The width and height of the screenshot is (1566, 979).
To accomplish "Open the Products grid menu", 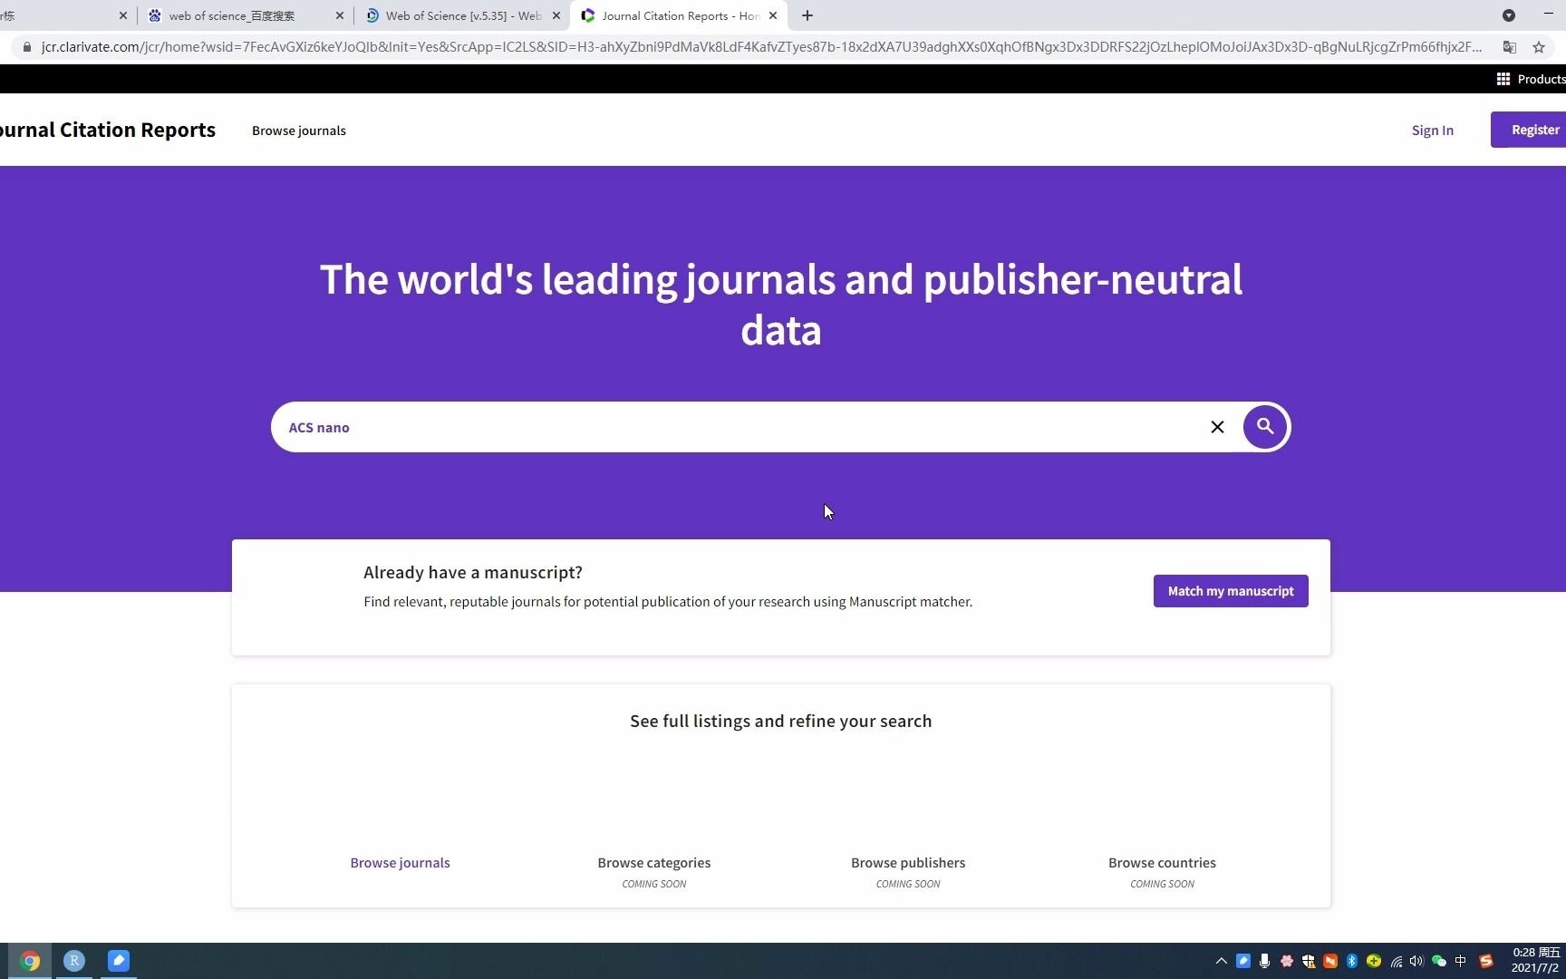I will [1530, 79].
